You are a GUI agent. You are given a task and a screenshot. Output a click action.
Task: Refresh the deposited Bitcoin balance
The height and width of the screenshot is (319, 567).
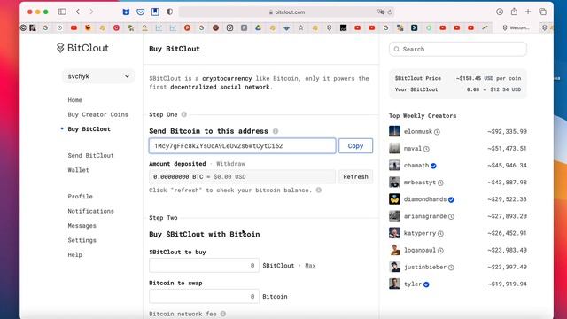355,177
